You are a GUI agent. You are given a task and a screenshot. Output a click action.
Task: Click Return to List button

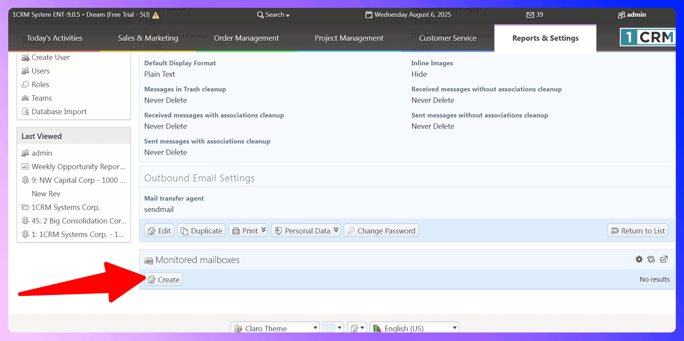[638, 231]
